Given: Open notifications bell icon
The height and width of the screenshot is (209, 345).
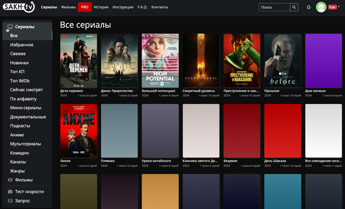Looking at the screenshot, I should (308, 7).
